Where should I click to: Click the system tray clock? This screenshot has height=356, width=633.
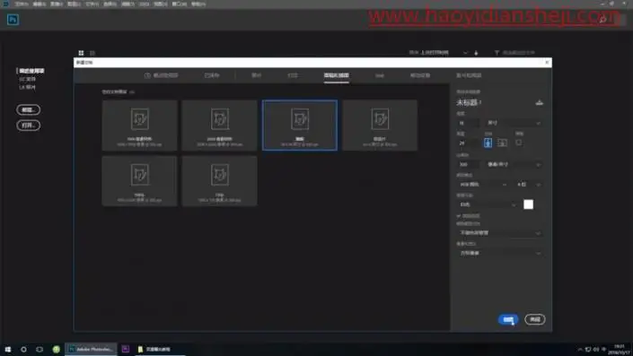click(x=619, y=349)
